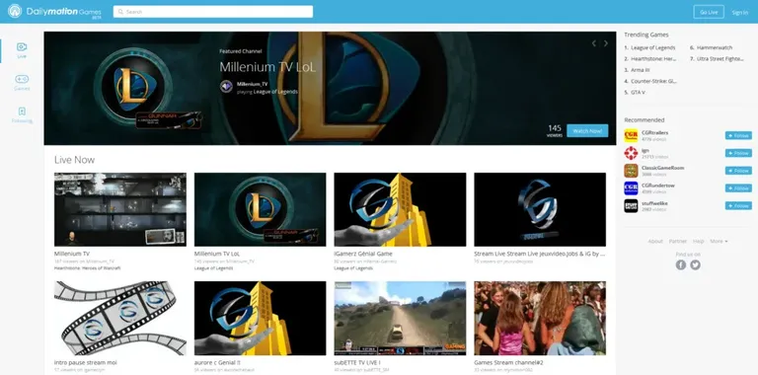
Task: Follow the ClassicGameRoom channel
Action: [738, 171]
